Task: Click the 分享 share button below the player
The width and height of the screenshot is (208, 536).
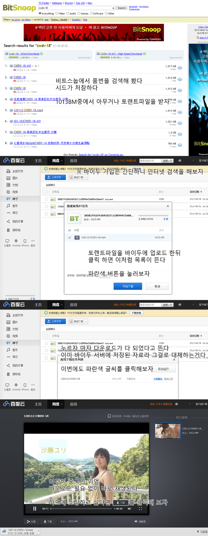Action: pos(31,522)
